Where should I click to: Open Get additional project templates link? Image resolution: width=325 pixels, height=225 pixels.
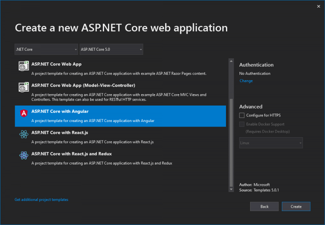click(41, 199)
